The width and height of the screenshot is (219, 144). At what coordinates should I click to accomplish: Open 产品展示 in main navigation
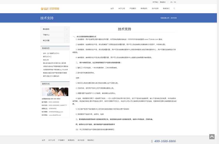(x=133, y=9)
